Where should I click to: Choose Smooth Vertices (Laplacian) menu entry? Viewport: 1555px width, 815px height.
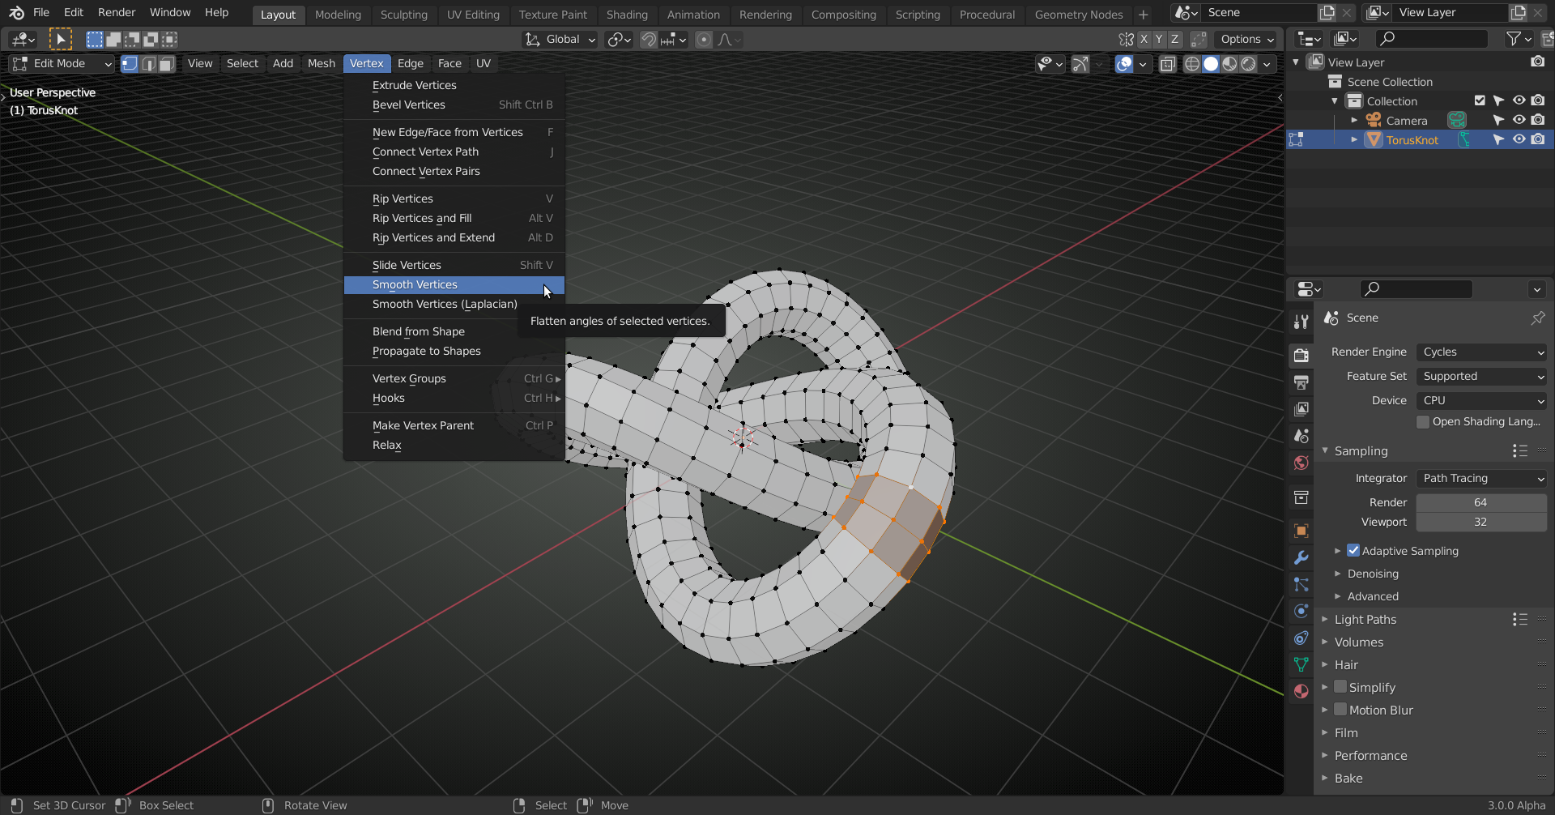click(x=445, y=305)
